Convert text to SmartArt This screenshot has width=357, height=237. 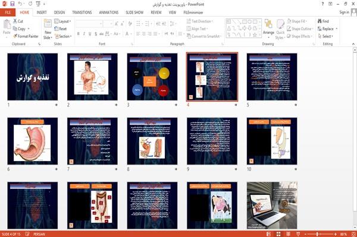tap(203, 36)
